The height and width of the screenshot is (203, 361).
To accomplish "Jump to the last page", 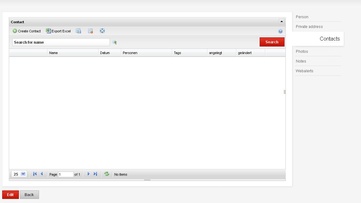I will coord(95,174).
